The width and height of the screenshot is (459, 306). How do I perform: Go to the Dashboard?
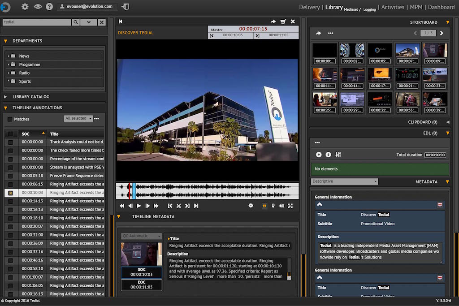coord(441,7)
